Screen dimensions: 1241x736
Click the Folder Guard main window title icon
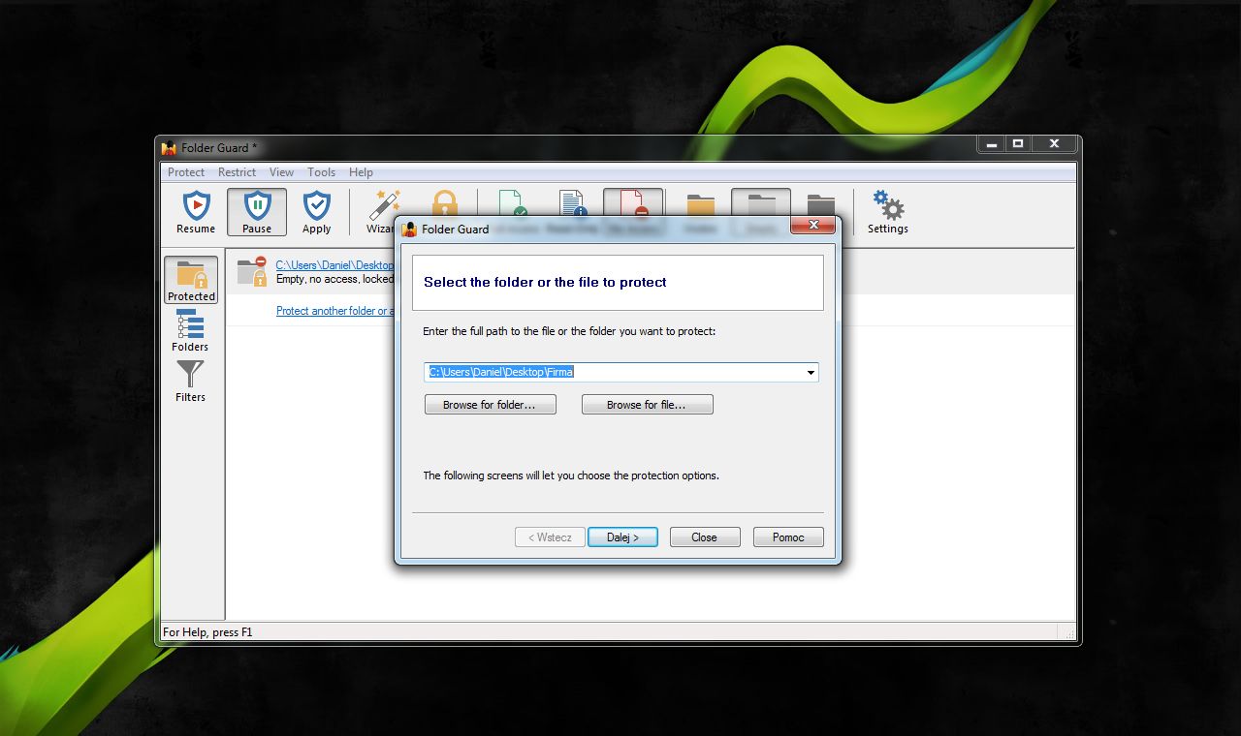170,148
